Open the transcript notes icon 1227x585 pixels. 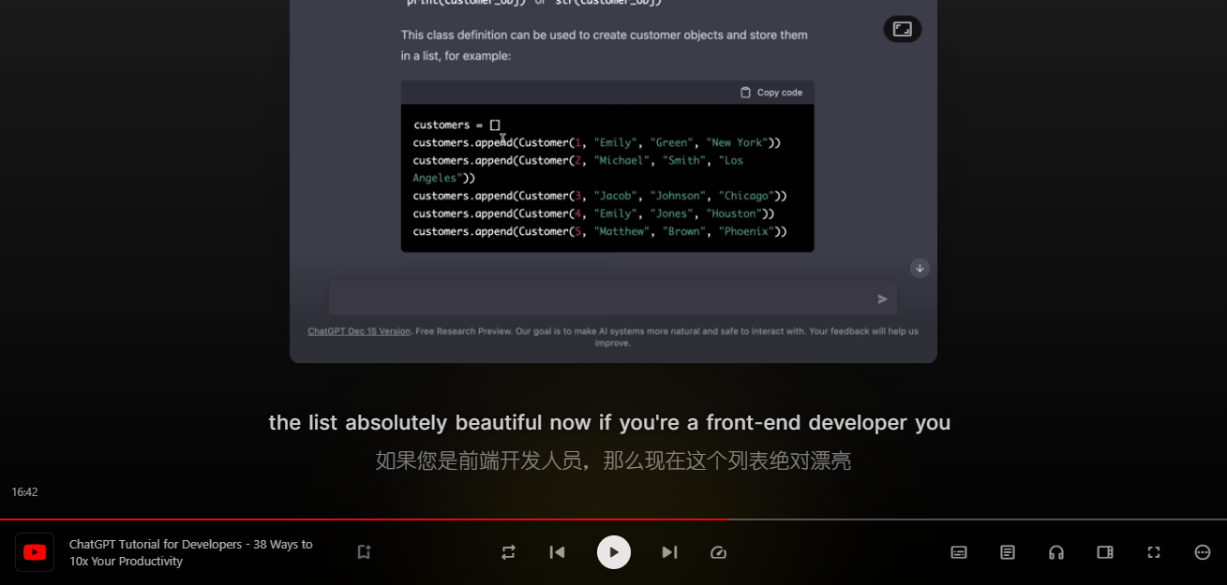pos(1008,552)
